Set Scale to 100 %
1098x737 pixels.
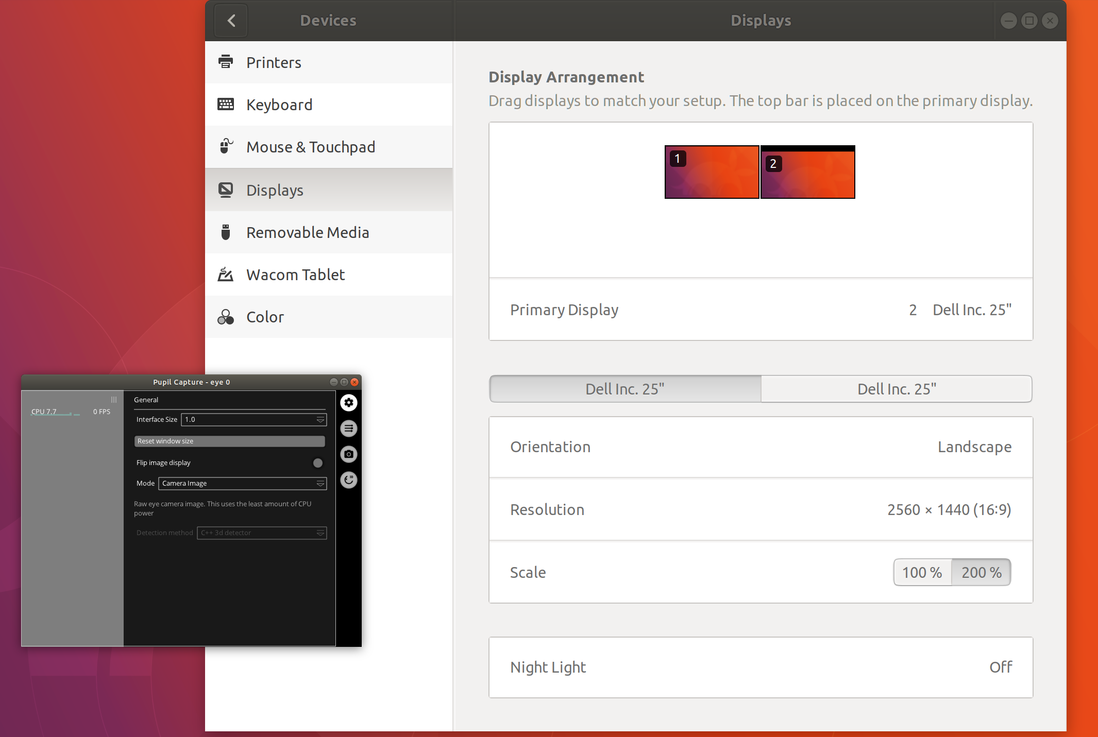tap(922, 572)
